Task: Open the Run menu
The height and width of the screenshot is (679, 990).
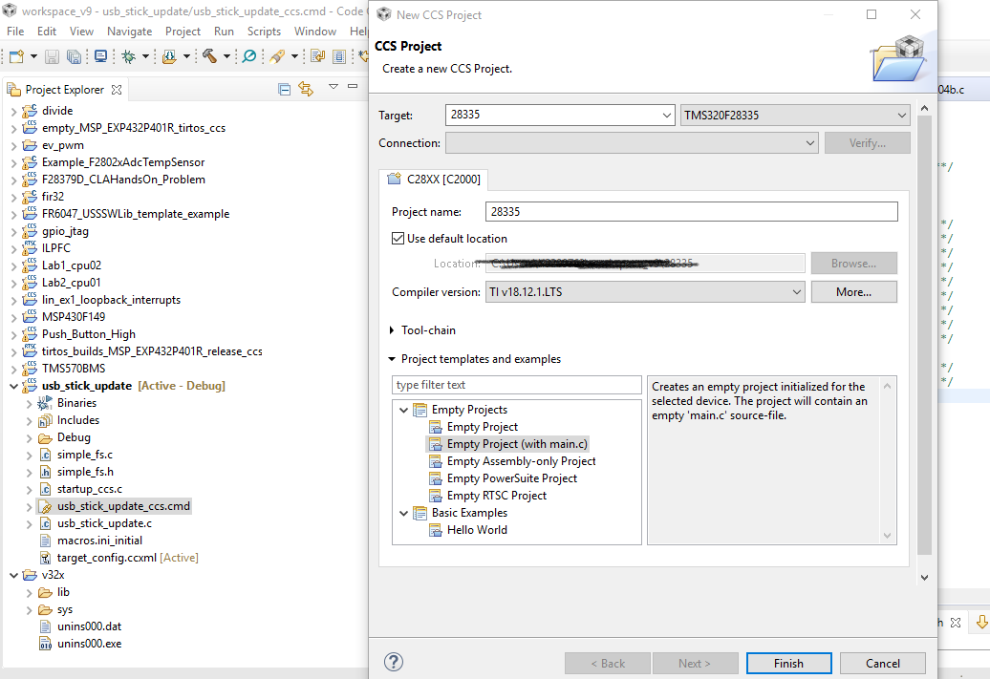Action: pos(224,31)
